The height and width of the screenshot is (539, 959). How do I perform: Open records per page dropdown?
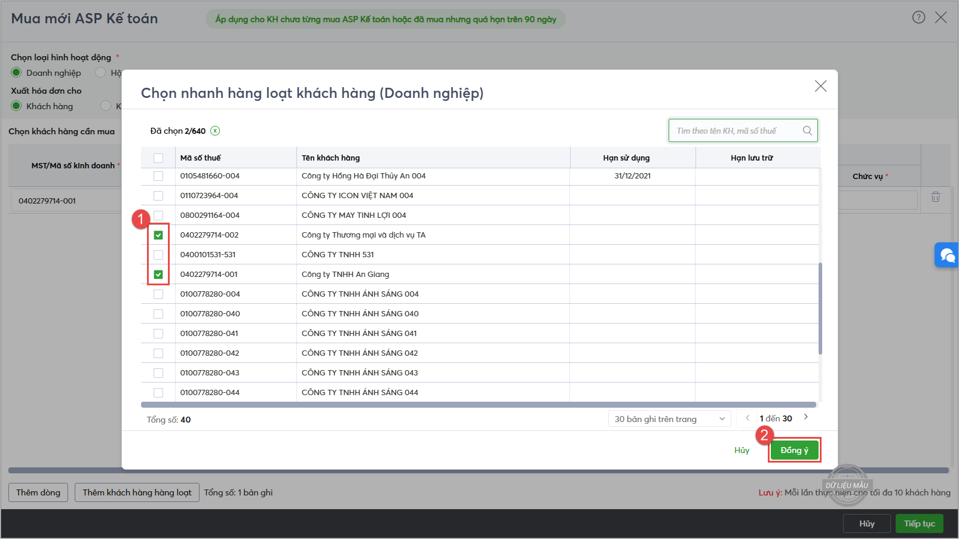pos(669,419)
